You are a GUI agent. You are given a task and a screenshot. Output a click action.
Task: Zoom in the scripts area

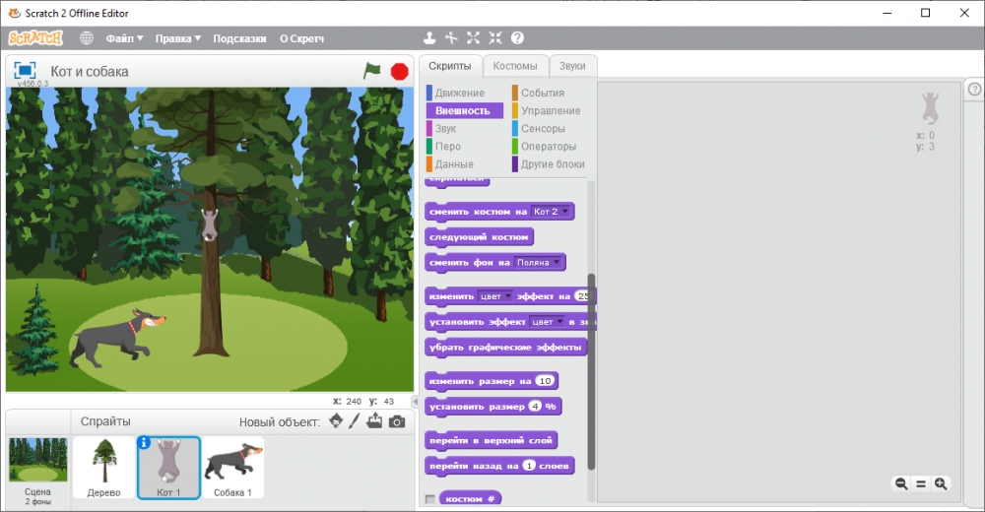(941, 483)
